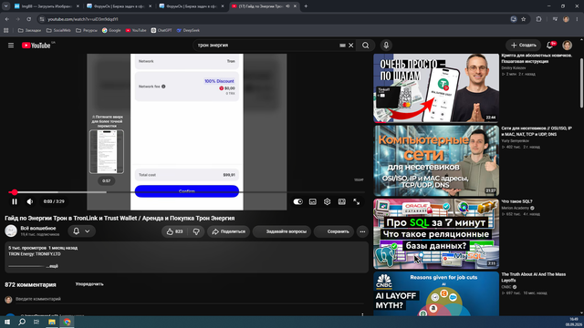
Task: Like the video (823 likes)
Action: click(174, 231)
